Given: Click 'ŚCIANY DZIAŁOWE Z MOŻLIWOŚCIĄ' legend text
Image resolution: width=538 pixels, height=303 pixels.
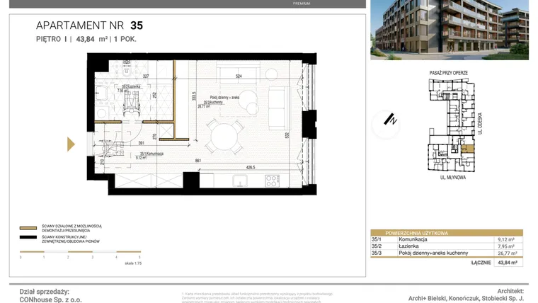Looking at the screenshot, I should pyautogui.click(x=71, y=226).
